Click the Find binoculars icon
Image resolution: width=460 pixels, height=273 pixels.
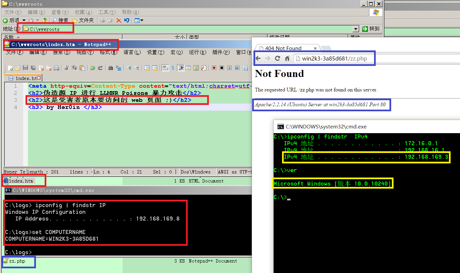(111, 68)
